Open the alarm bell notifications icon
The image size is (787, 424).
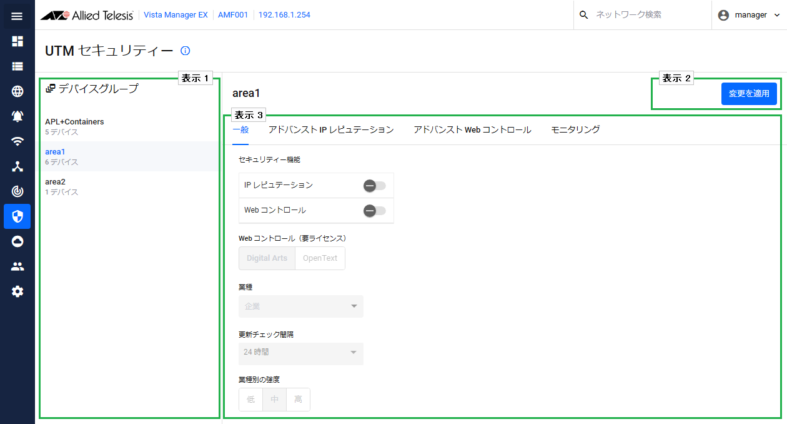pyautogui.click(x=17, y=116)
